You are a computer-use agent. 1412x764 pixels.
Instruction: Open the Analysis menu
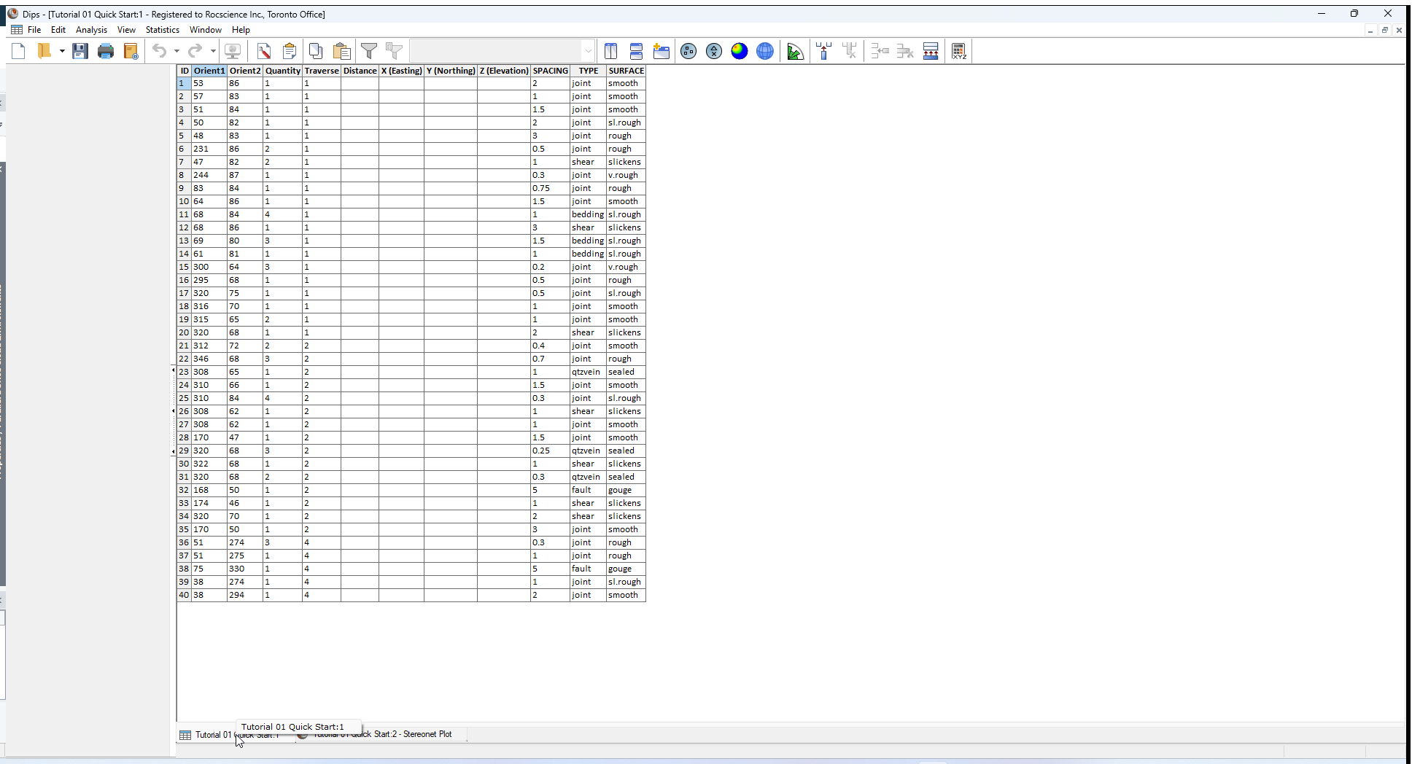(x=91, y=30)
